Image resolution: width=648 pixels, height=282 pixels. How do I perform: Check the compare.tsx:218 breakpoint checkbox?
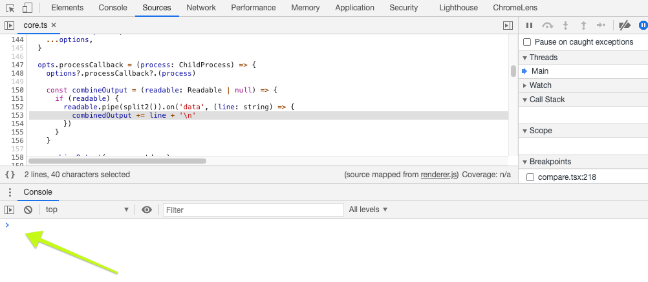530,177
